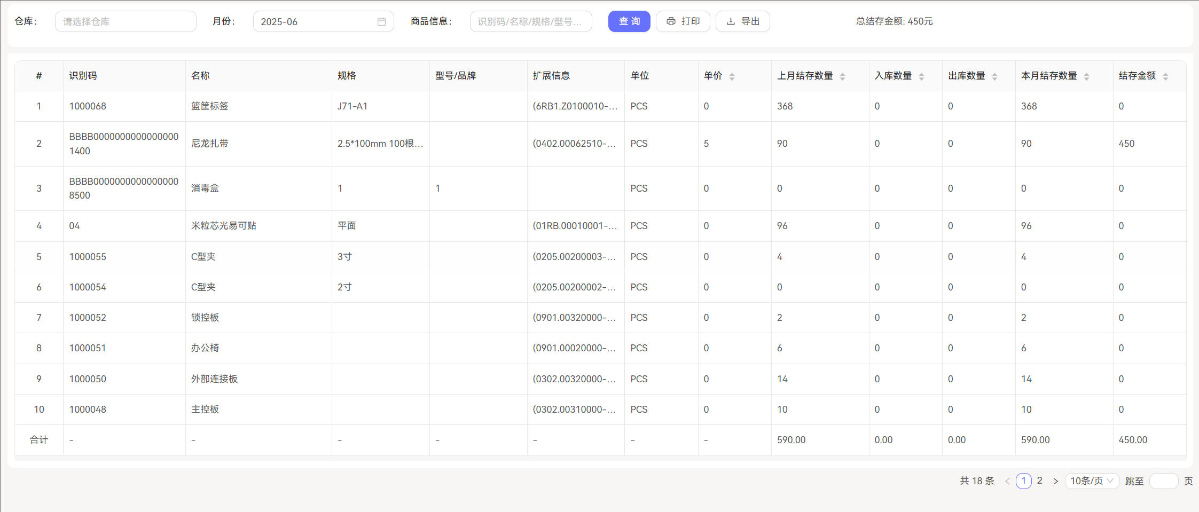Sort by 入库数量 column sort icon

point(921,76)
